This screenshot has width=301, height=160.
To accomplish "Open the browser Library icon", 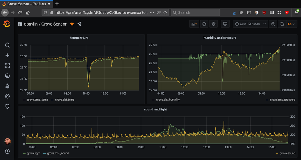I will tap(242, 12).
